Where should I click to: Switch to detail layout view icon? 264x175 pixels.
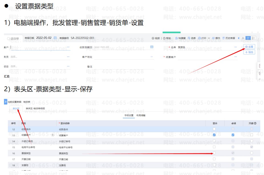pos(253,38)
